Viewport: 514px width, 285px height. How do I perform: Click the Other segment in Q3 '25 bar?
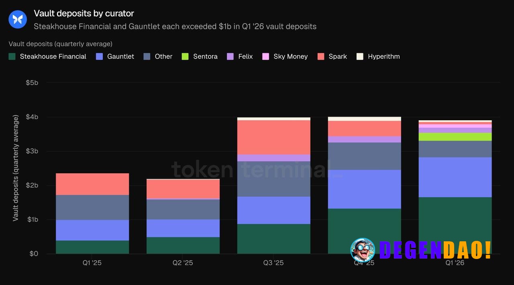(x=274, y=179)
